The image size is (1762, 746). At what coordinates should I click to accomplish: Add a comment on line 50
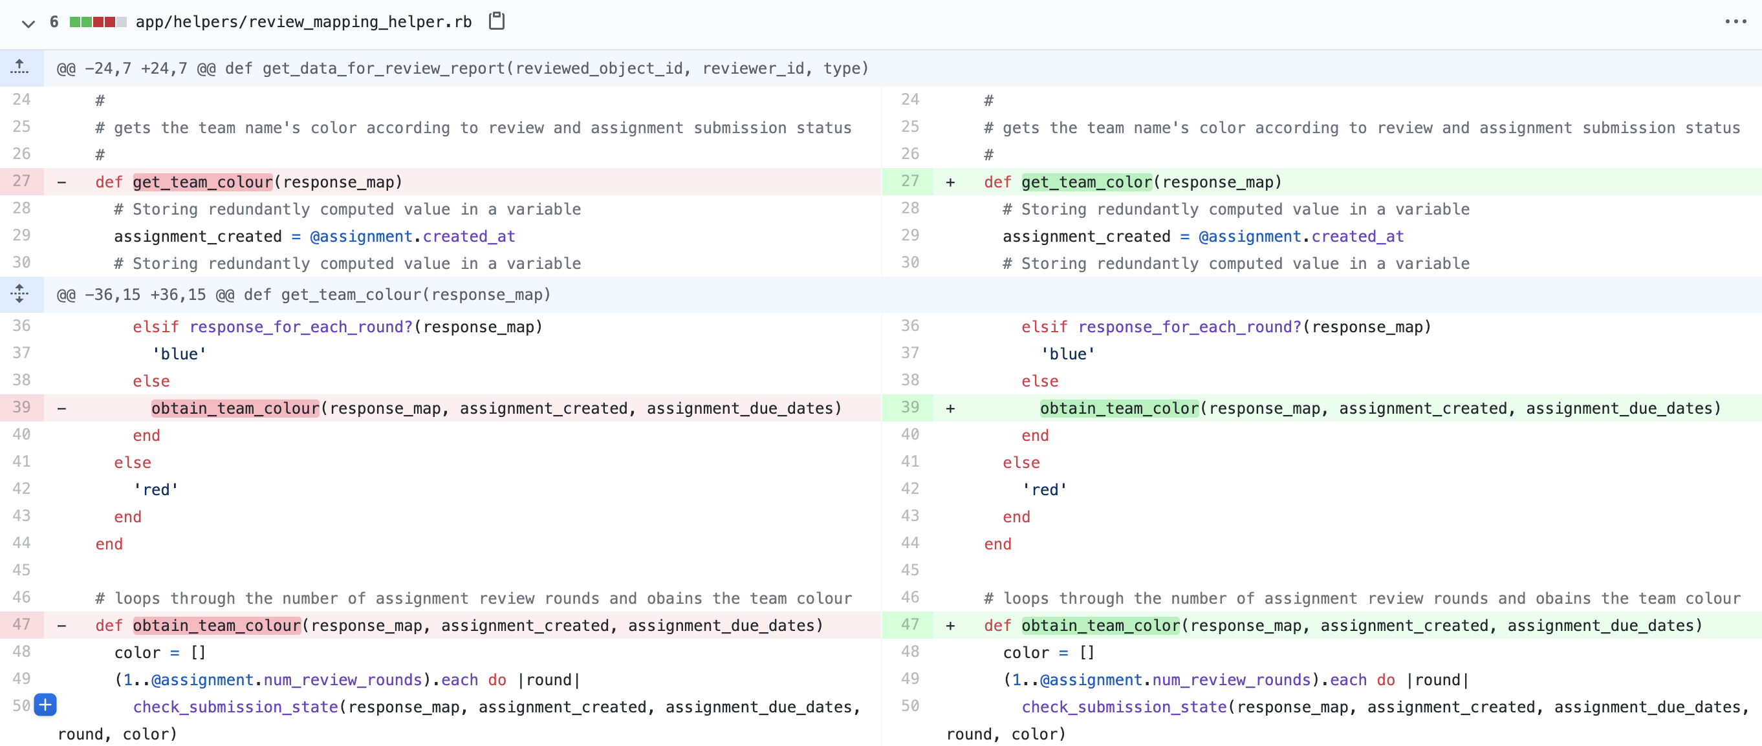45,705
